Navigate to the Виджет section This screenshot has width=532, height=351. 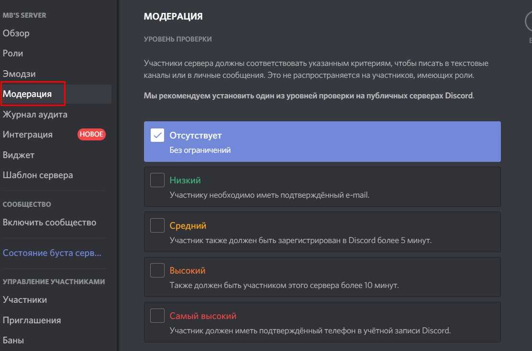19,155
